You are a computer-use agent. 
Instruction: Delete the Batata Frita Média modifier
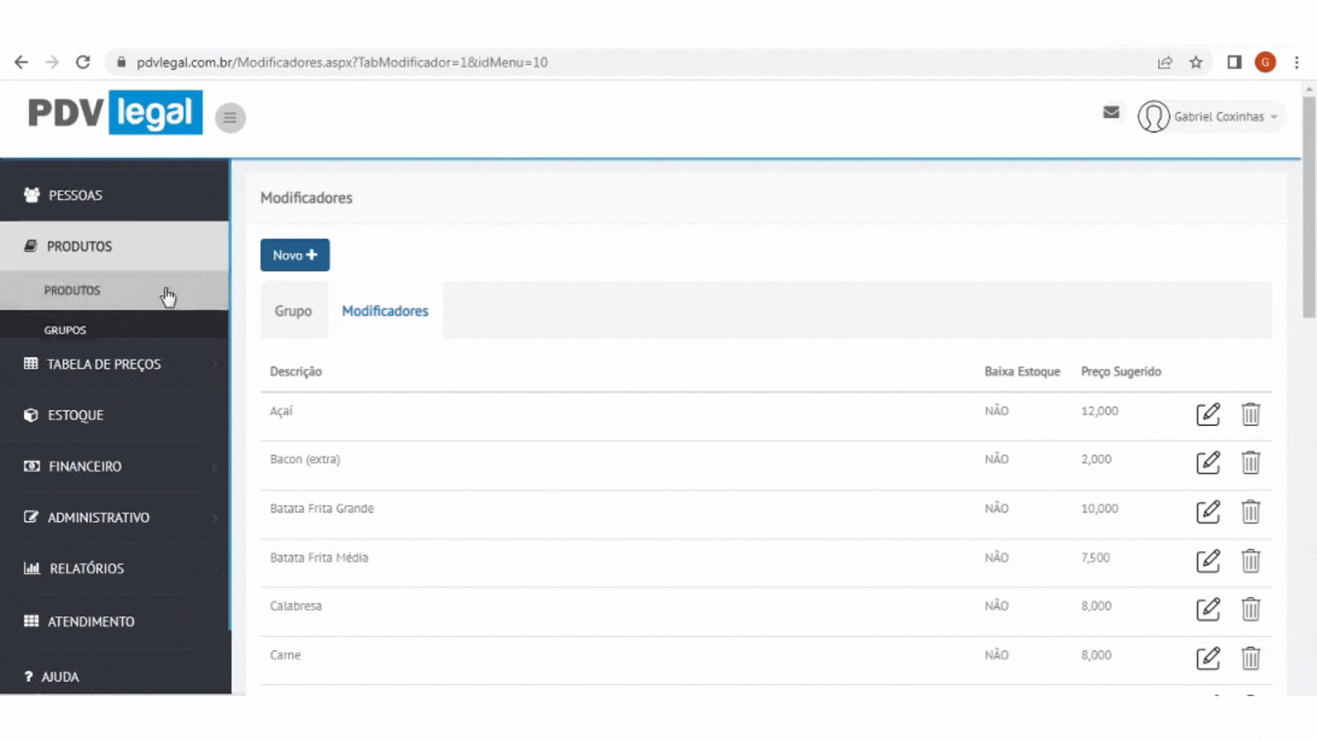1250,561
